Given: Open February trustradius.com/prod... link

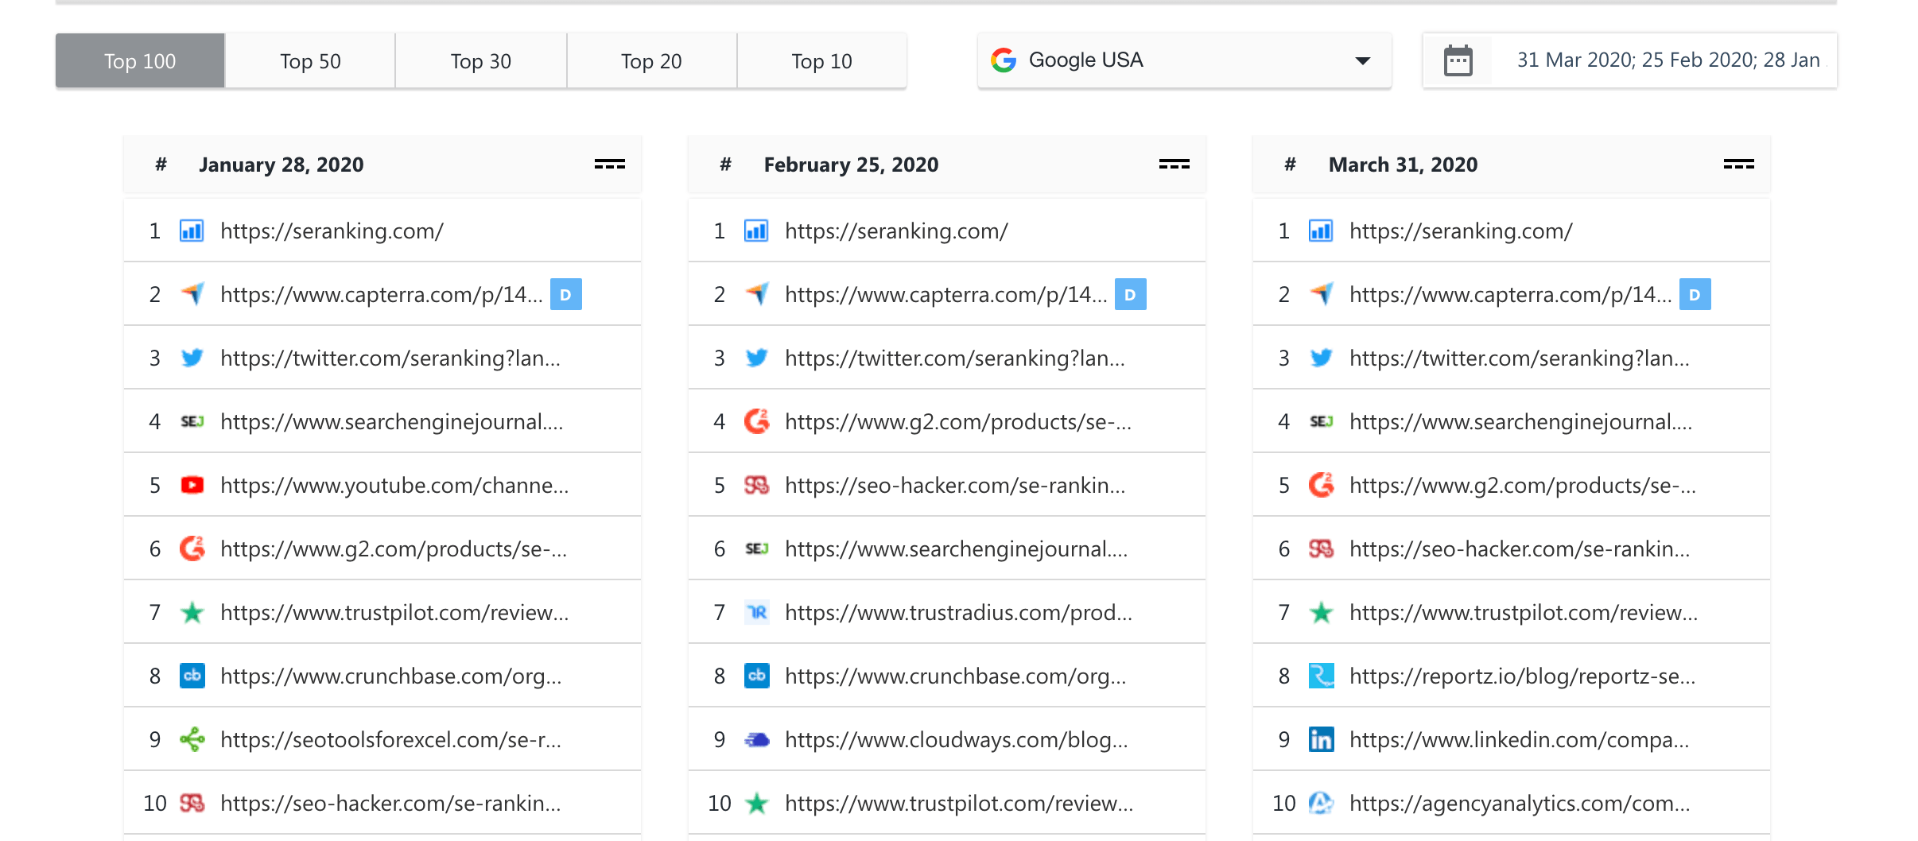Looking at the screenshot, I should click(958, 612).
